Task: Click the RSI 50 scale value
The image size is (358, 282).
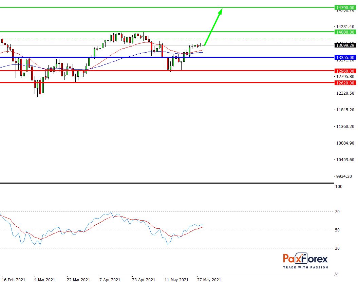Action: 337,230
